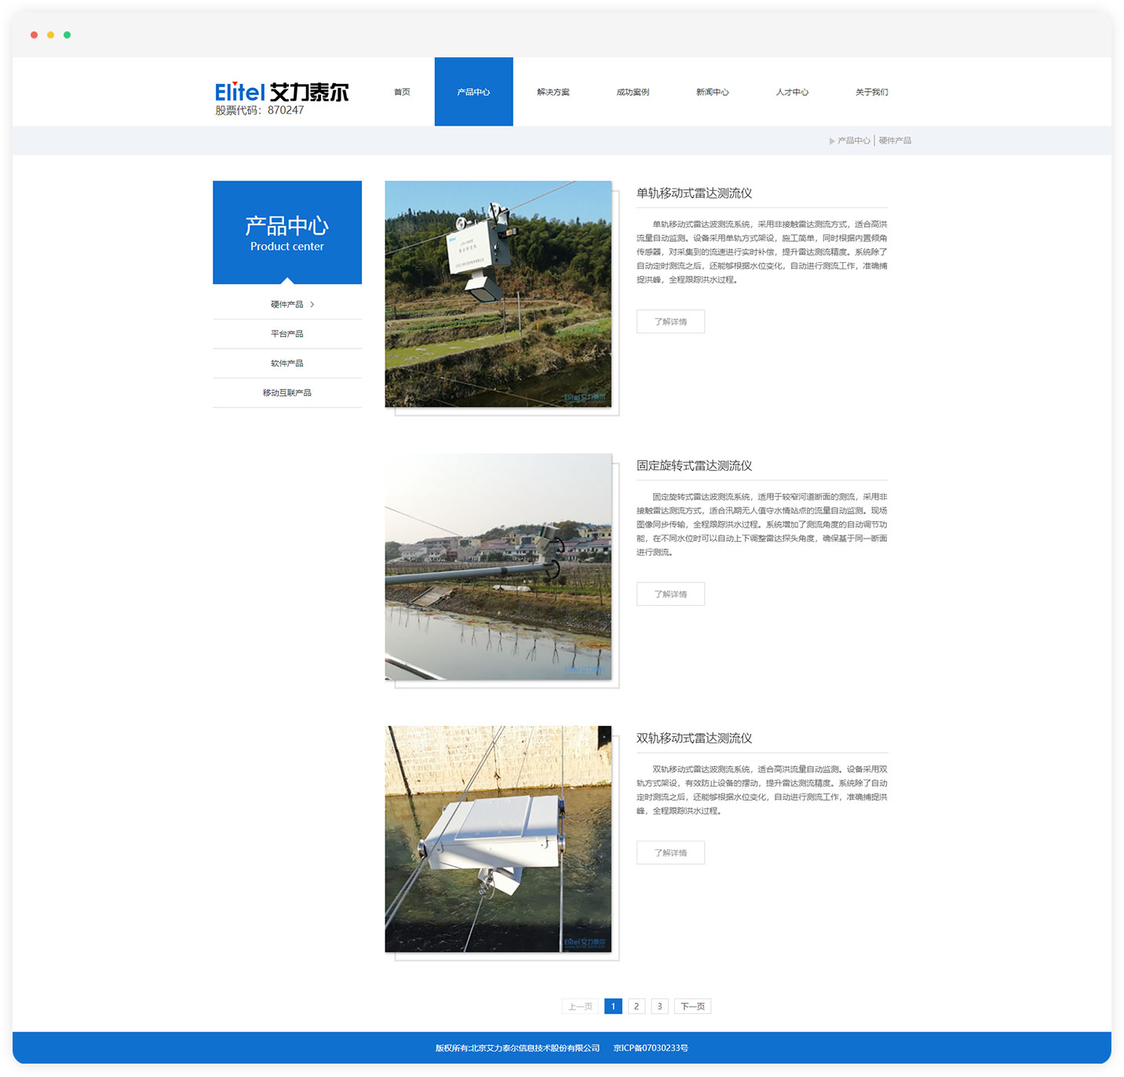The height and width of the screenshot is (1077, 1124).
Task: Open the 关于我们 page
Action: pos(871,92)
